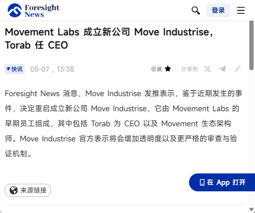This screenshot has width=255, height=213.
Task: Copy article link via chain icon
Action: [x=238, y=69]
